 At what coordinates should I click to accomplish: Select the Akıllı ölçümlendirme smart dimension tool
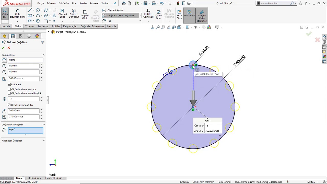coord(17,14)
